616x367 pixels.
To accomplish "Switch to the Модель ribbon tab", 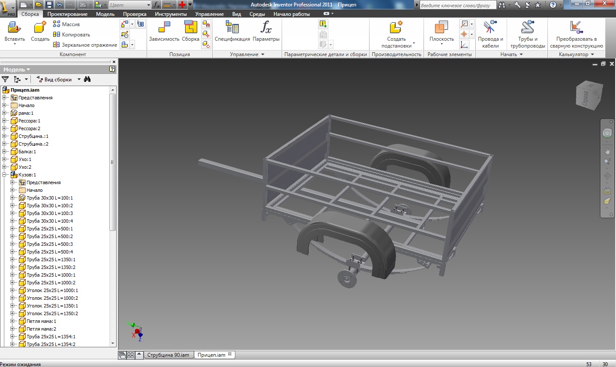I will pos(105,14).
